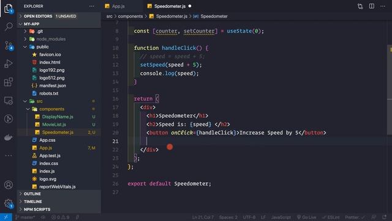Click src in the breadcrumb
392x221 pixels.
(x=109, y=17)
